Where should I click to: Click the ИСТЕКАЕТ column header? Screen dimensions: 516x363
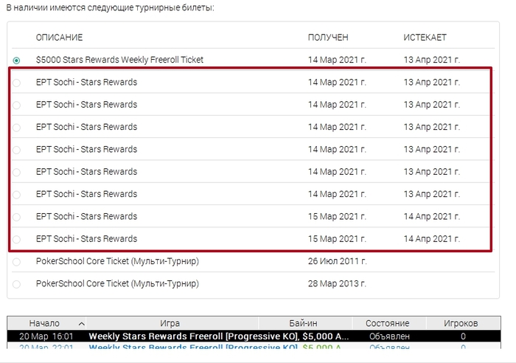click(425, 38)
